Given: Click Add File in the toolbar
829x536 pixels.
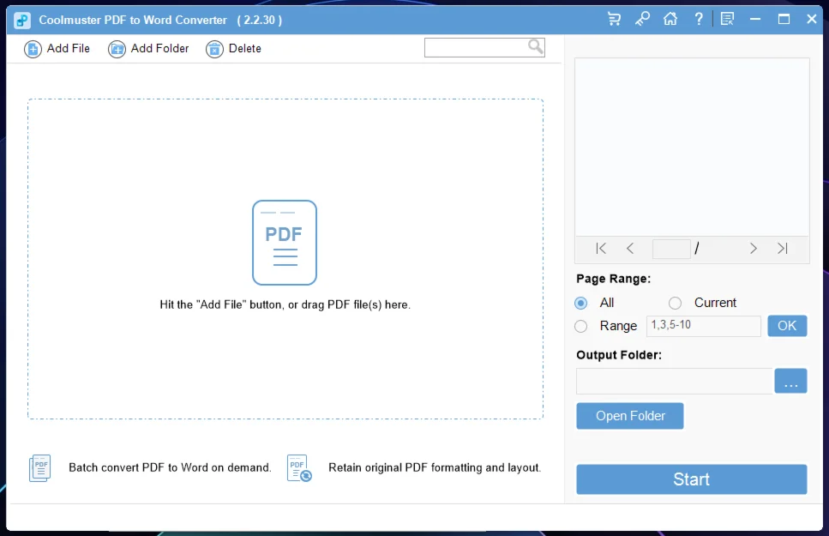Looking at the screenshot, I should coord(57,49).
